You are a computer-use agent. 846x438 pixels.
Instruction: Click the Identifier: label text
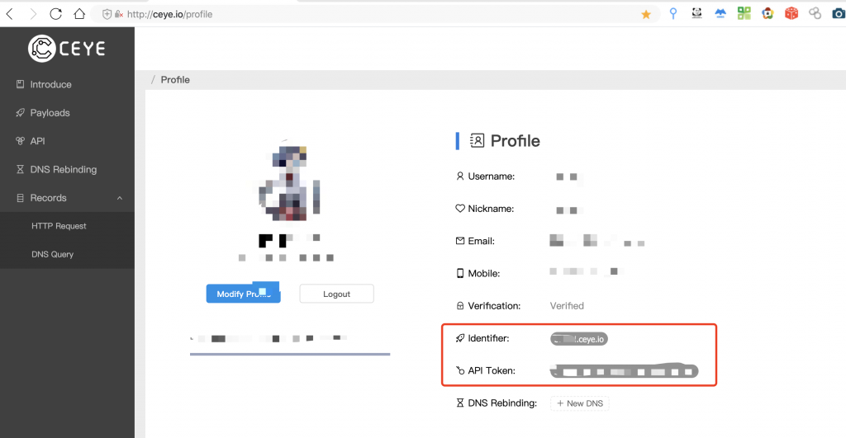(488, 338)
